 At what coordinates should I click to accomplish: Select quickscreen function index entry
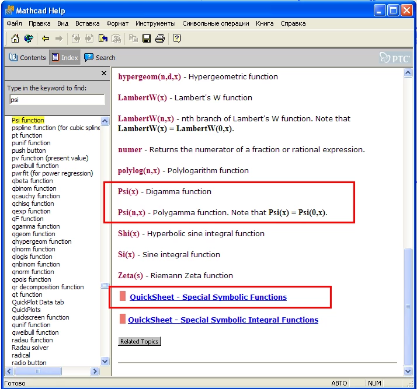[x=40, y=317]
